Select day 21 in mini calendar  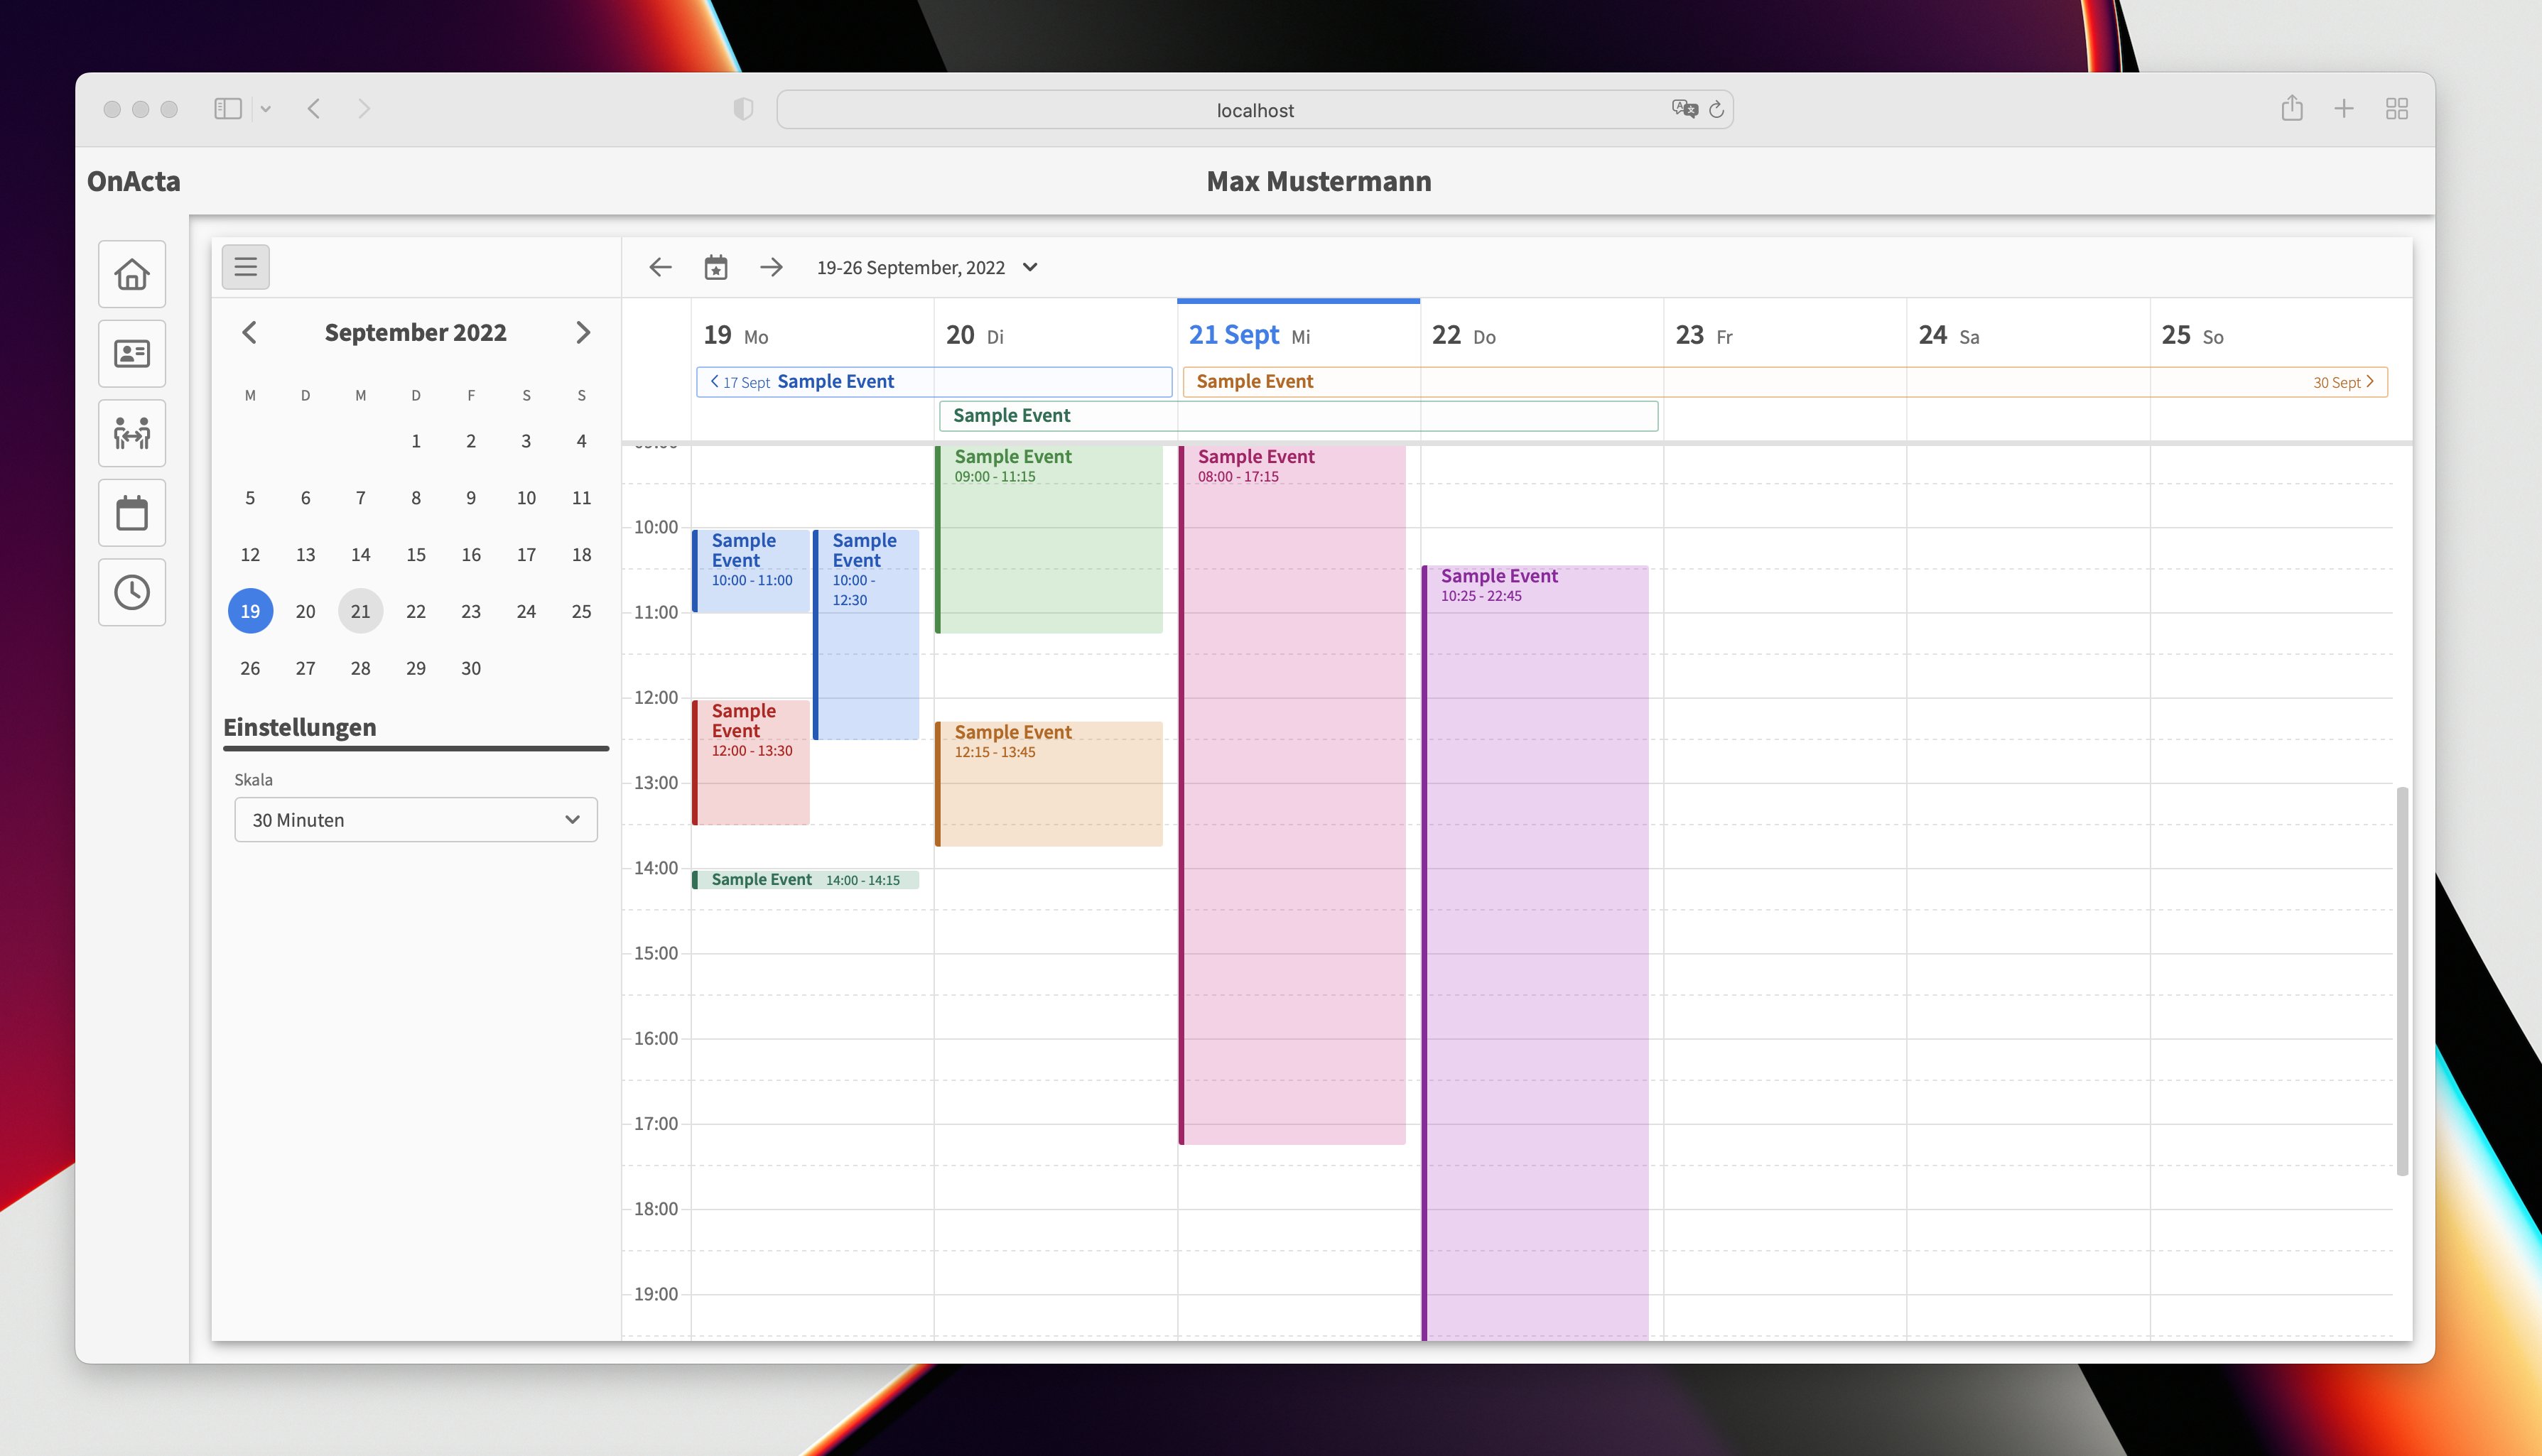point(361,611)
